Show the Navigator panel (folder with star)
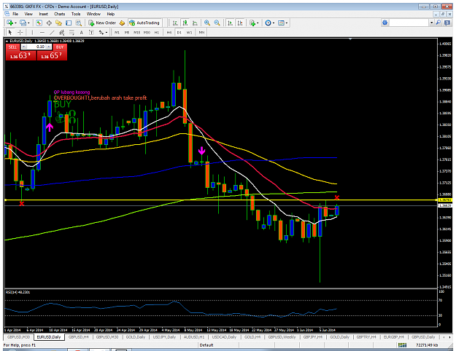This screenshot has height=351, width=456. [x=59, y=23]
